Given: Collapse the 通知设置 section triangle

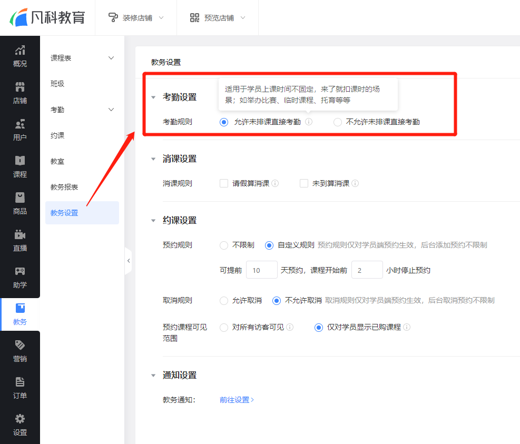Looking at the screenshot, I should (153, 376).
